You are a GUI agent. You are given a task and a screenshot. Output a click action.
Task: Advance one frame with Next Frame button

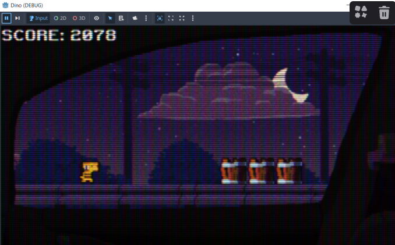point(17,18)
